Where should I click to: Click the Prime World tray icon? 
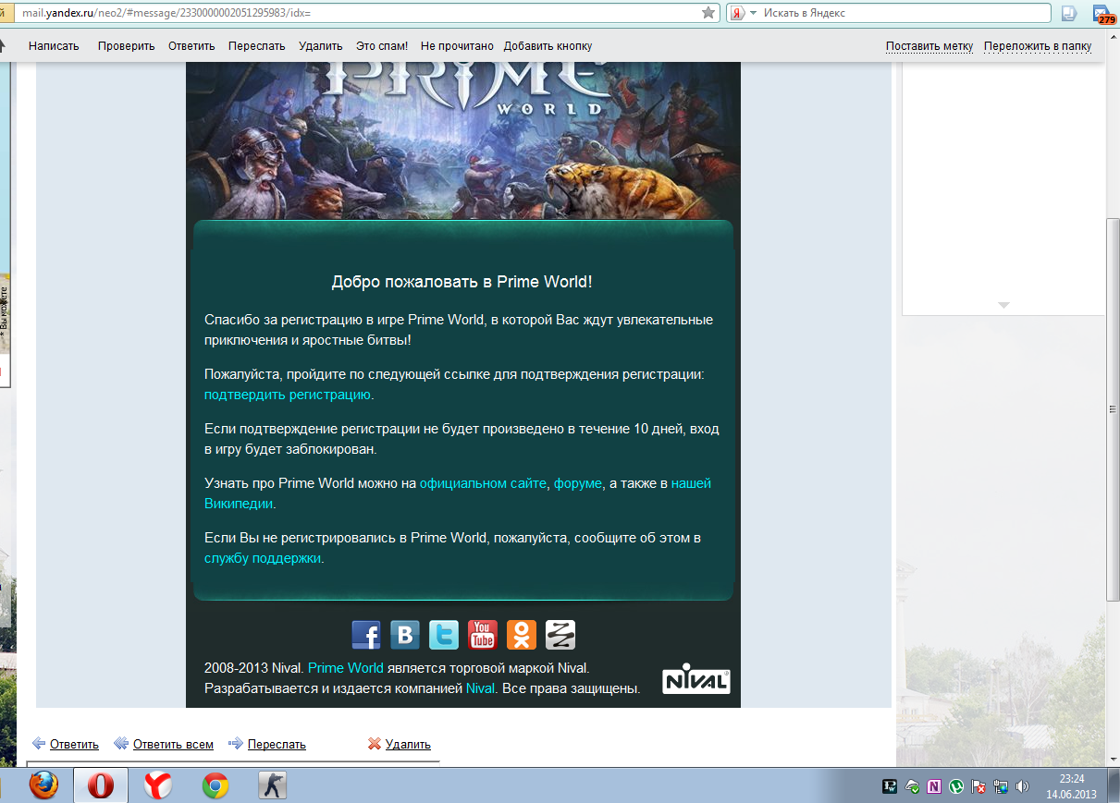(890, 786)
